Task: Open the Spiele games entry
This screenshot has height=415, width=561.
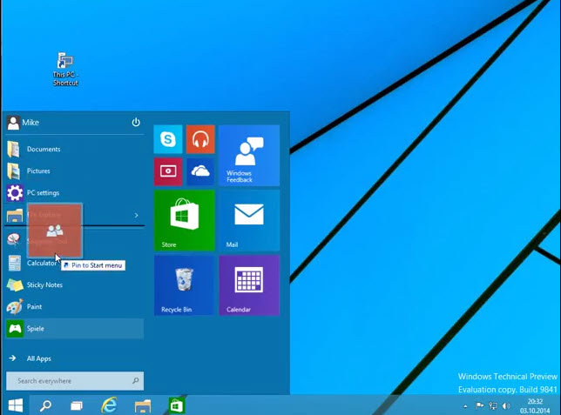Action: (75, 329)
